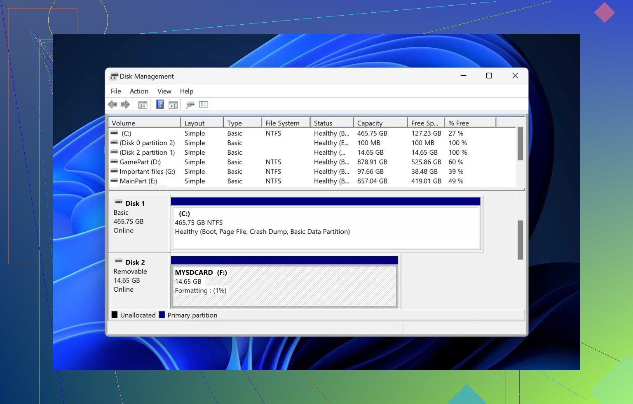633x404 pixels.
Task: Click the Forward arrow toolbar icon
Action: [125, 104]
